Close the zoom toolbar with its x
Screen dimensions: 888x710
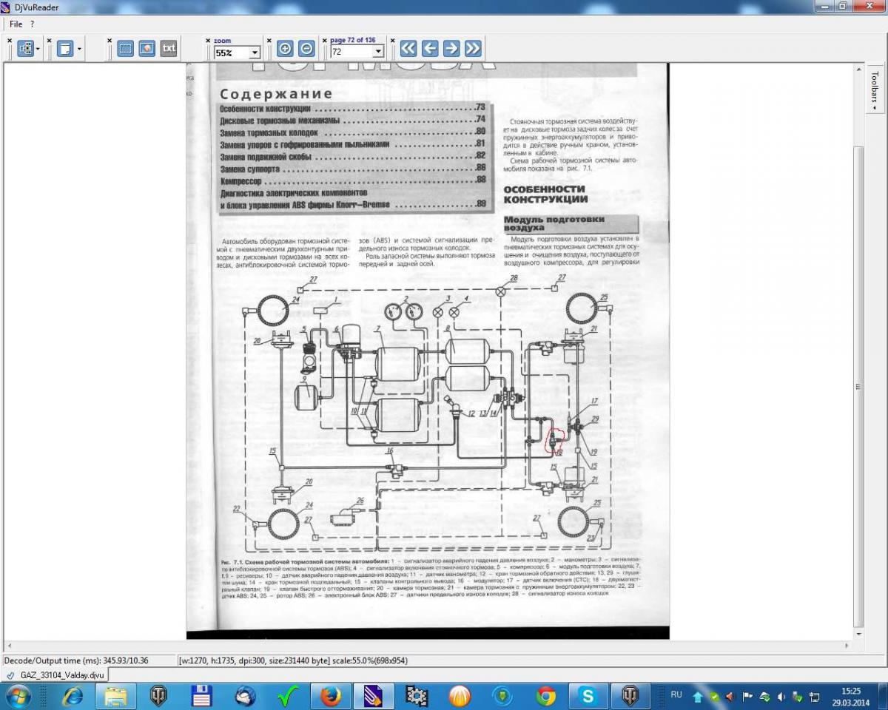[x=209, y=41]
